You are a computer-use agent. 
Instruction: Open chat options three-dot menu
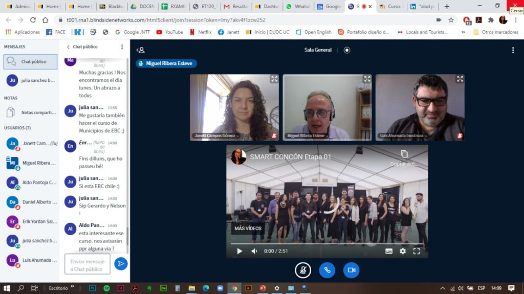tap(122, 47)
